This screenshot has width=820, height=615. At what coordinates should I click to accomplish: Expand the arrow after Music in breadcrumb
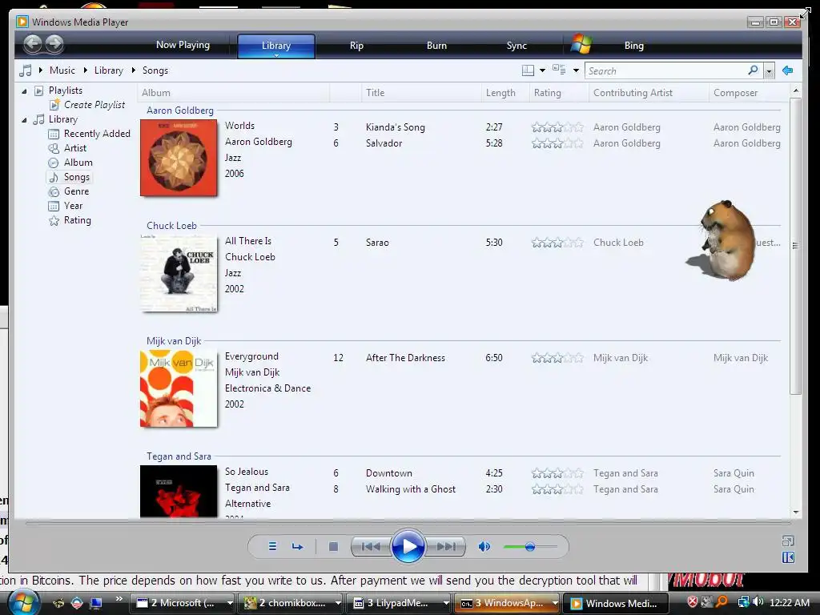pos(85,70)
